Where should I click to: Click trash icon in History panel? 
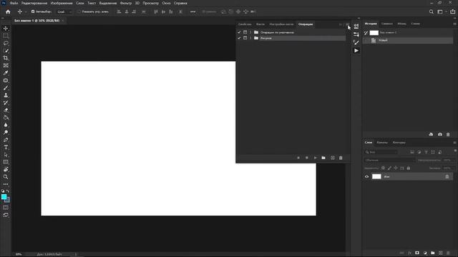click(448, 134)
